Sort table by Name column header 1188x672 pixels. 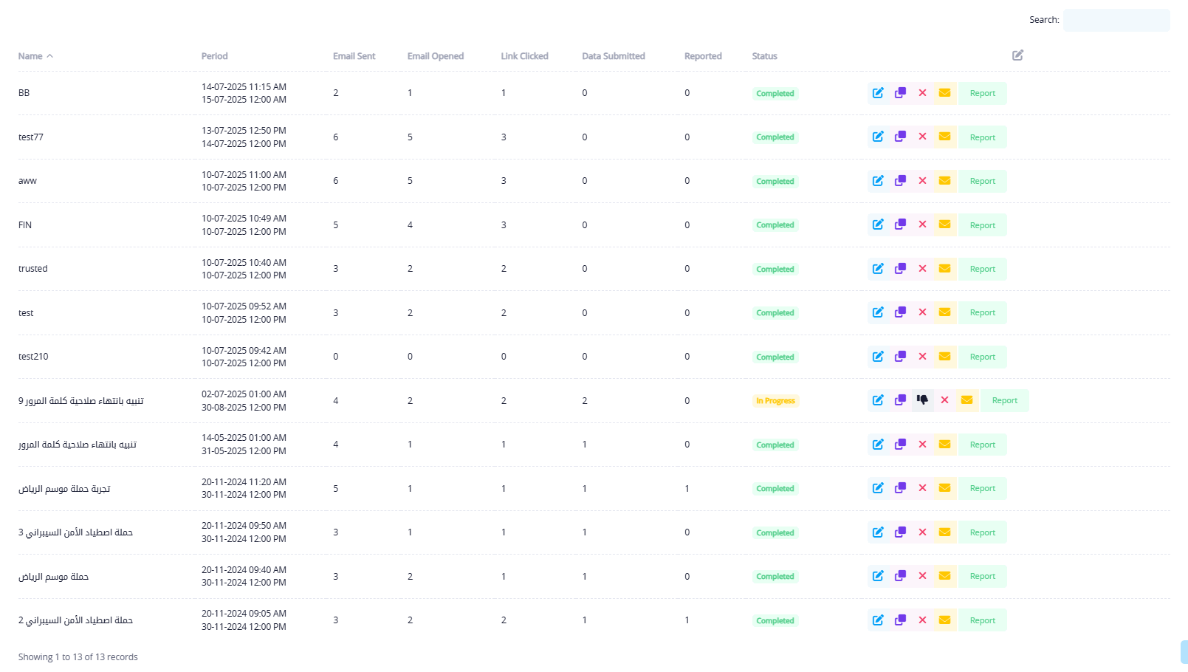click(30, 56)
